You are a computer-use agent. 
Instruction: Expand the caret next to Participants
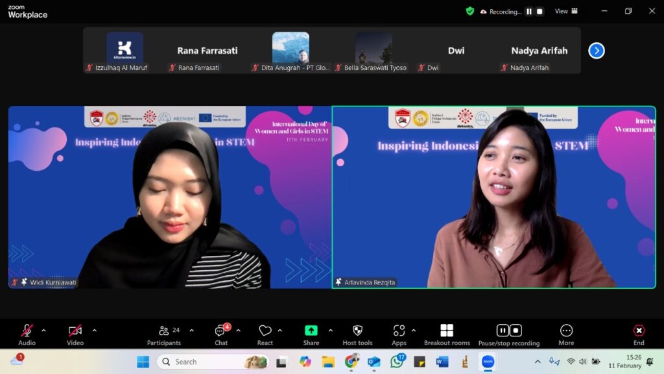tap(192, 330)
